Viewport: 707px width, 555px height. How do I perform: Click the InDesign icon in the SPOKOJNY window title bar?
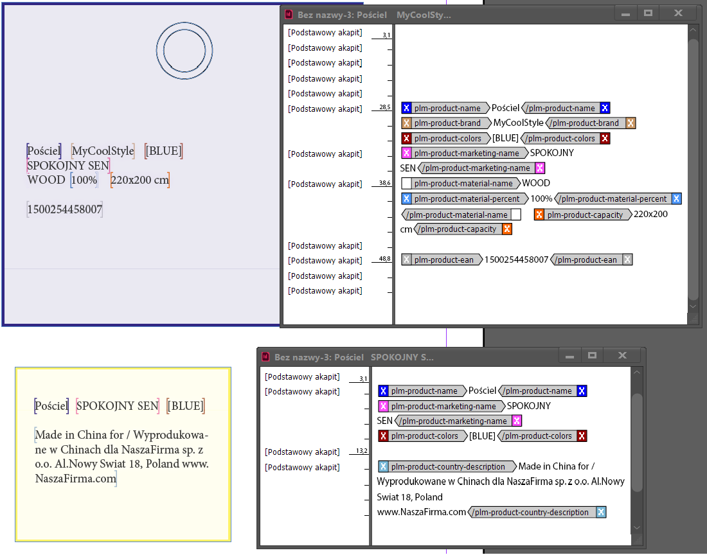pyautogui.click(x=265, y=357)
